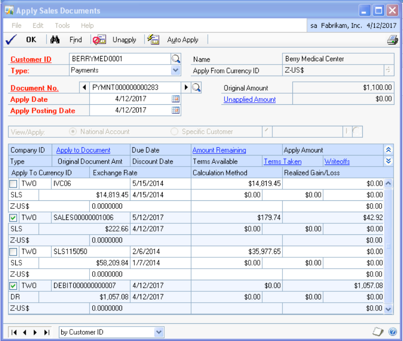The width and height of the screenshot is (403, 341).
Task: Go to next document number arrow
Action: tap(186, 88)
